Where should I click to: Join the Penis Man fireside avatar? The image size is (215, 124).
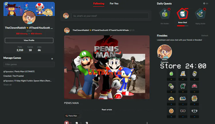(165, 52)
